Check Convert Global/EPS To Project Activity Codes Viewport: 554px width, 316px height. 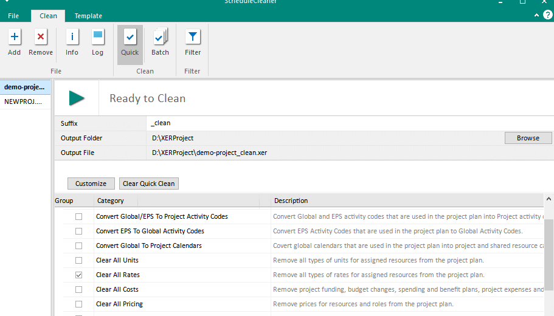pos(79,216)
